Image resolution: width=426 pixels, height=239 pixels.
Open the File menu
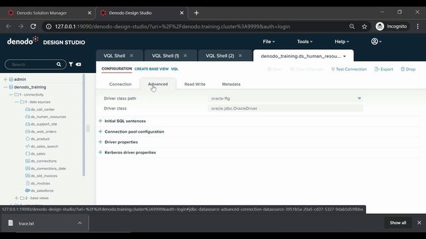pos(269,41)
